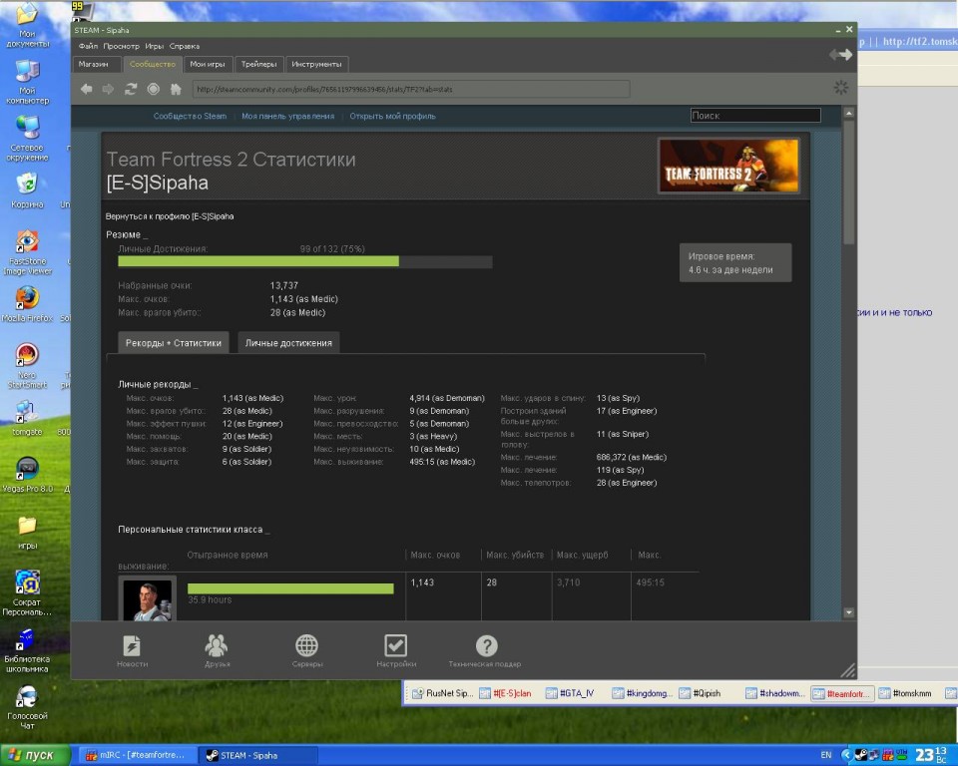Image resolution: width=958 pixels, height=766 pixels.
Task: Switch Steam to mini mode via double-arrow icon
Action: tap(840, 55)
